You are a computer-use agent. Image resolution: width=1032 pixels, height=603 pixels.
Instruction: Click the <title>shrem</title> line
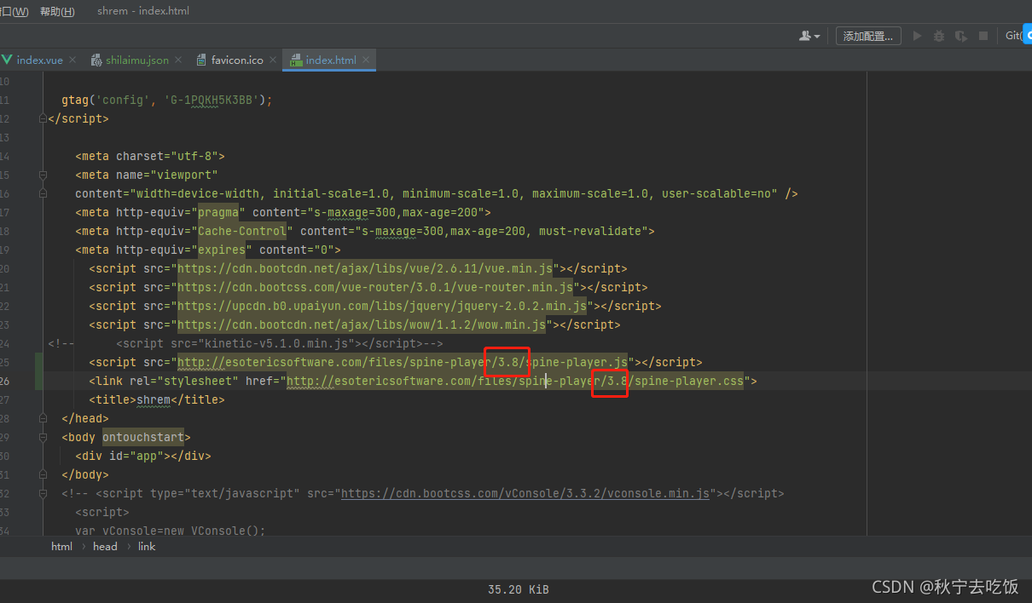point(157,399)
